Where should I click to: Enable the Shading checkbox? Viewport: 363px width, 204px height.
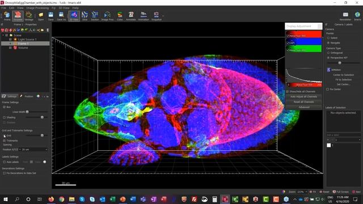coord(4,117)
